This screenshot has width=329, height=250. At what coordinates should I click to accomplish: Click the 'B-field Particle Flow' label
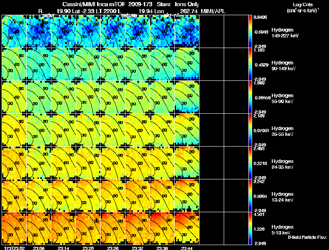(307, 237)
